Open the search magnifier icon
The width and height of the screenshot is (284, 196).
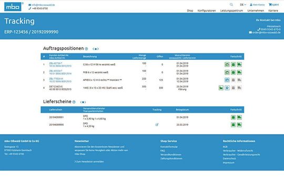[x=231, y=5]
